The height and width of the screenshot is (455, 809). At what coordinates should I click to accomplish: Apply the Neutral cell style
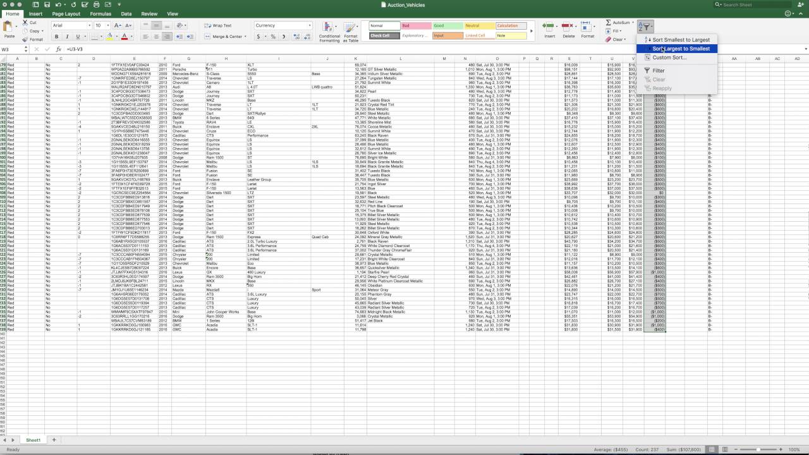click(479, 26)
